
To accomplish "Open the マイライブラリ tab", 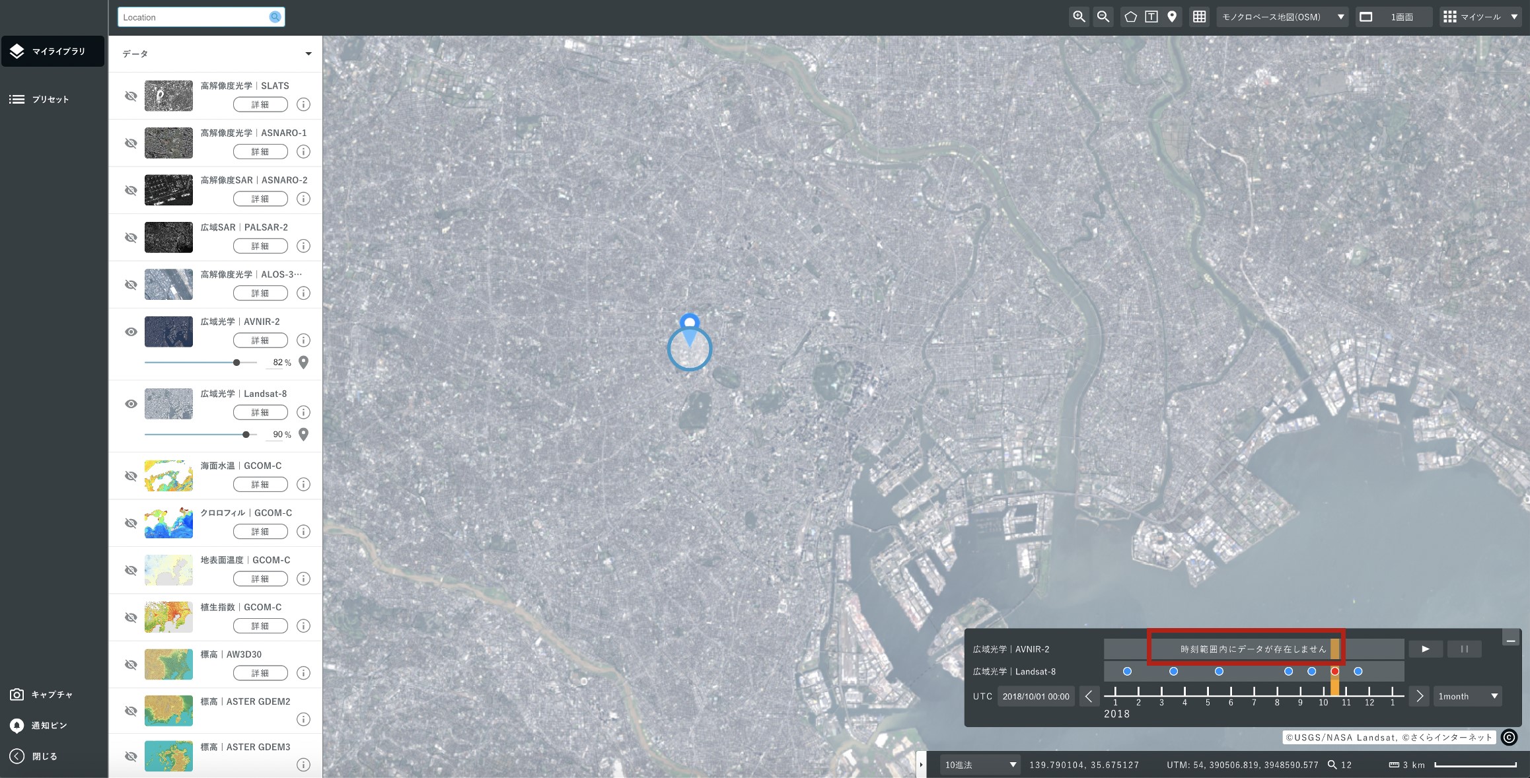I will click(53, 51).
